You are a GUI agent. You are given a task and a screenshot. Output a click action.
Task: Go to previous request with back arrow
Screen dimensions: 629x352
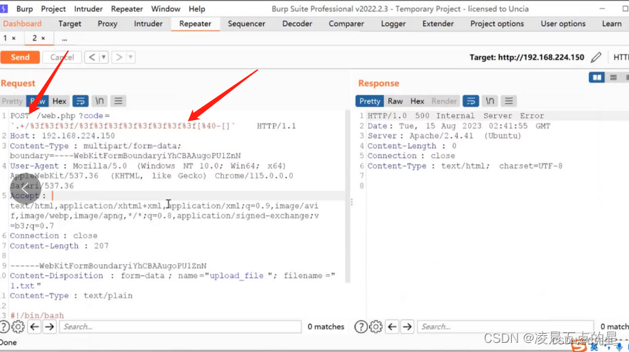click(x=92, y=58)
